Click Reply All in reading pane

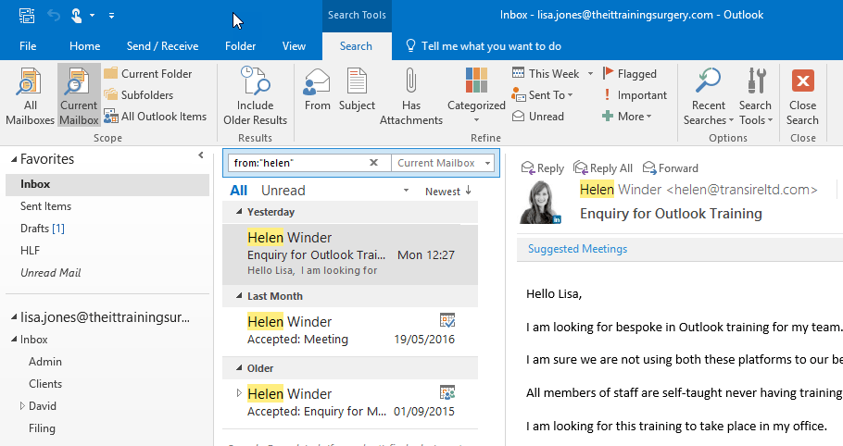point(603,168)
